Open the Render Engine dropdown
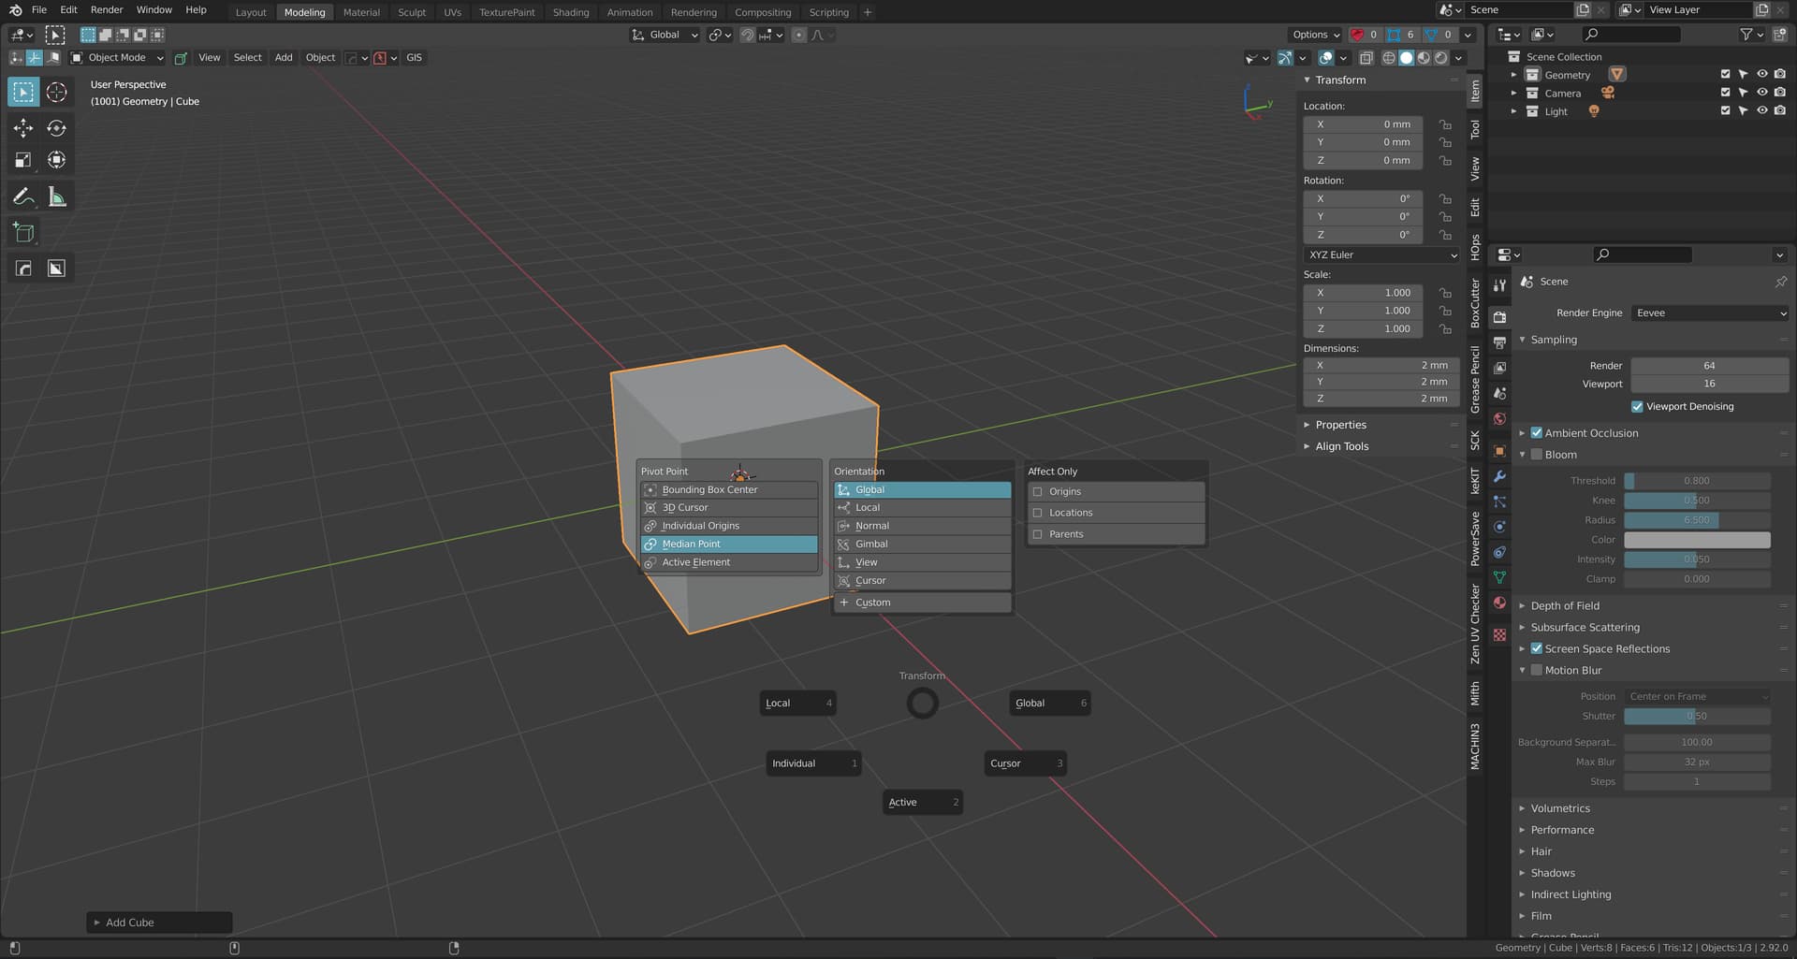The height and width of the screenshot is (959, 1797). click(x=1709, y=313)
